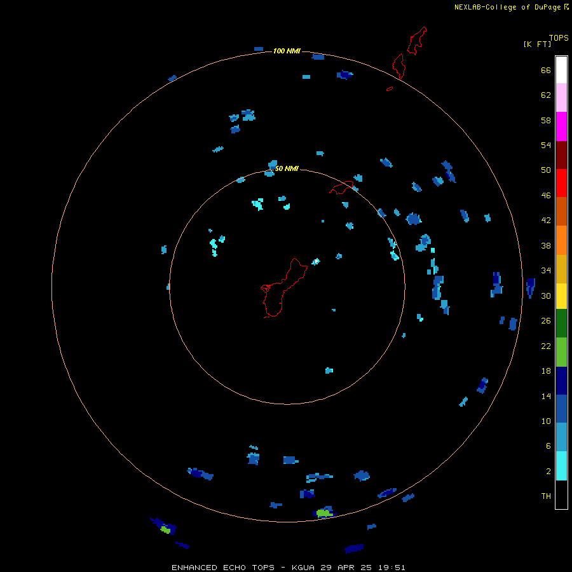Click the TH threshold legend label
Screen dimensions: 572x572
(546, 496)
